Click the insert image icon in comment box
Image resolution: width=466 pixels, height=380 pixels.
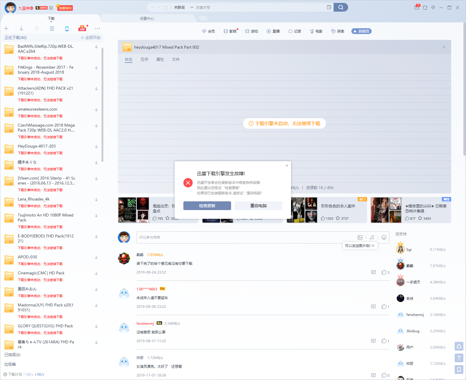360,237
